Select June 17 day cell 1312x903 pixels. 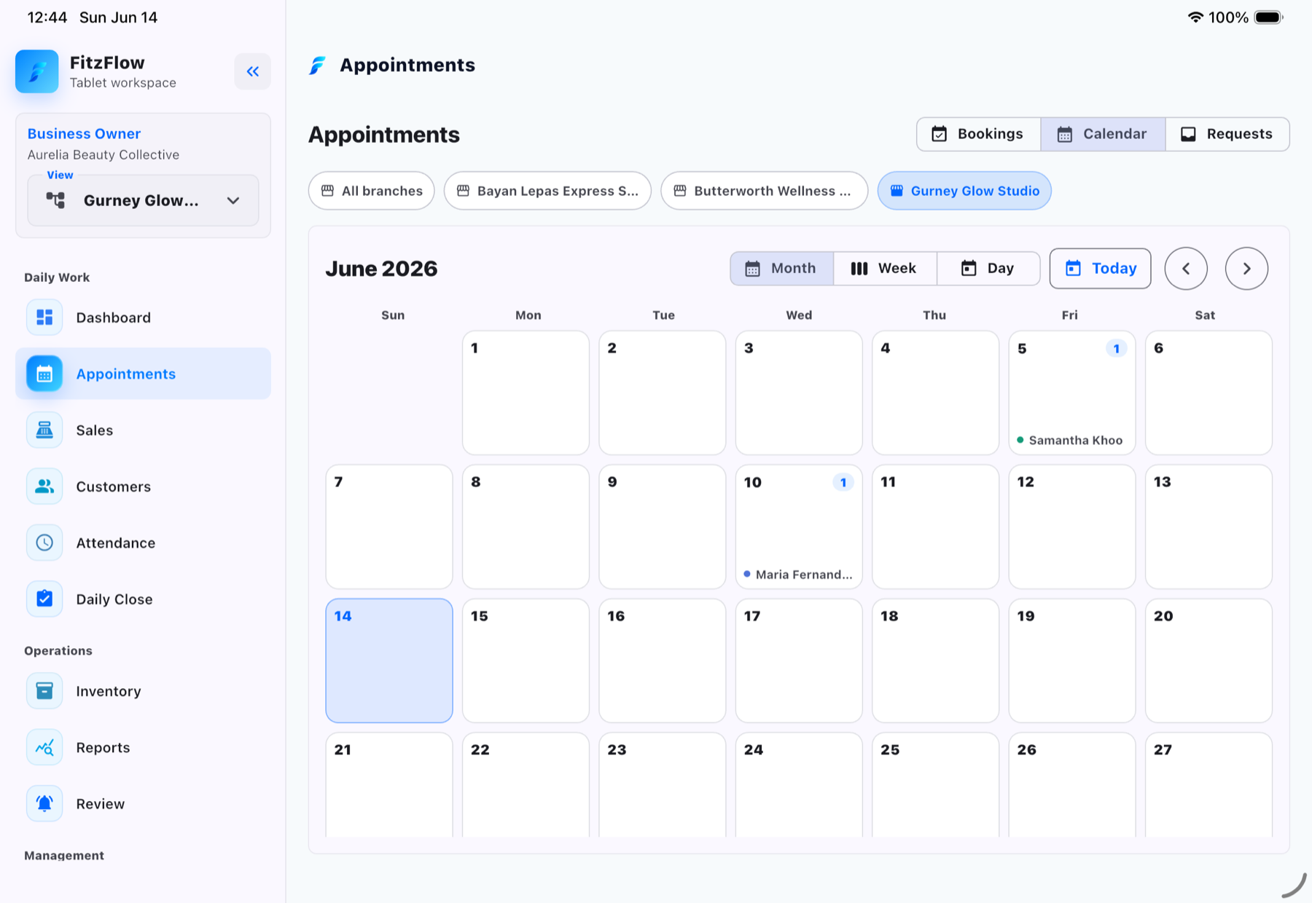pos(799,661)
